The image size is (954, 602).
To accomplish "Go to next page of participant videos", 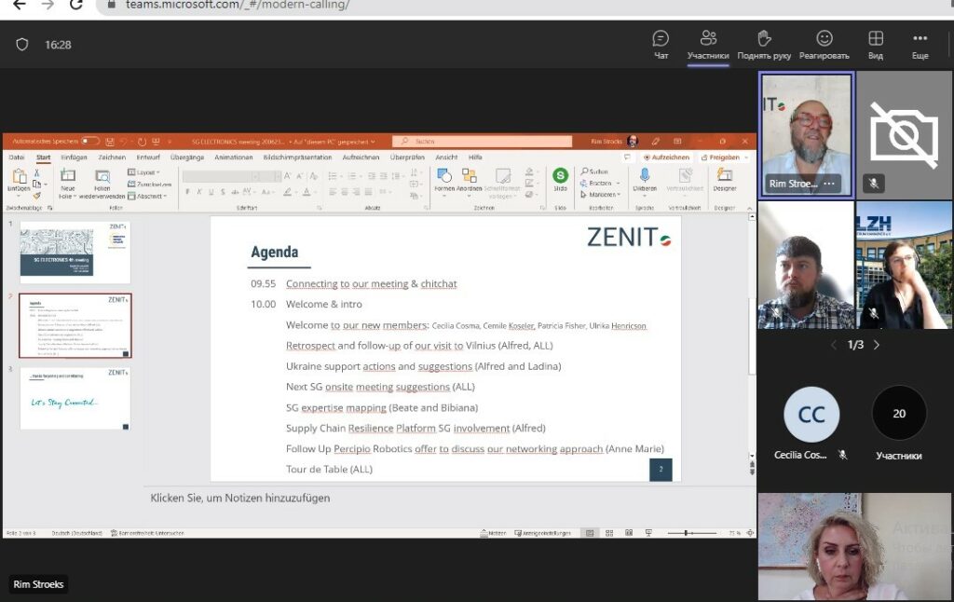I will tap(877, 345).
